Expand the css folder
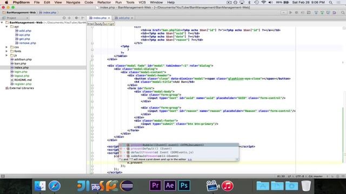This screenshot has height=194, width=346. coord(6,47)
